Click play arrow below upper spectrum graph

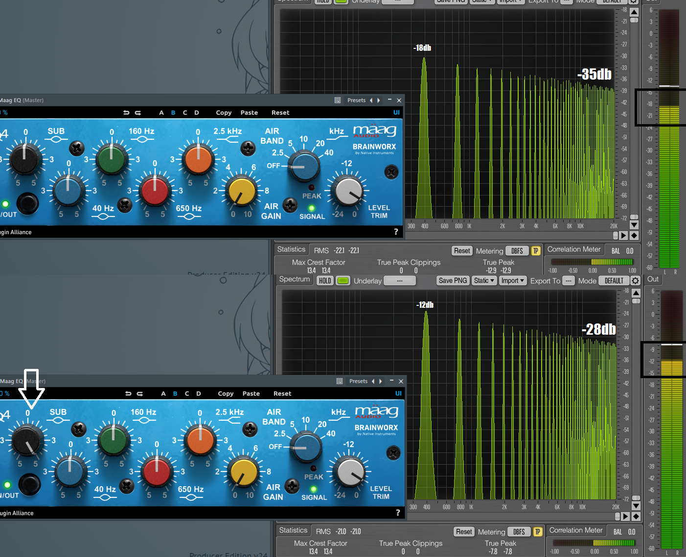click(623, 236)
